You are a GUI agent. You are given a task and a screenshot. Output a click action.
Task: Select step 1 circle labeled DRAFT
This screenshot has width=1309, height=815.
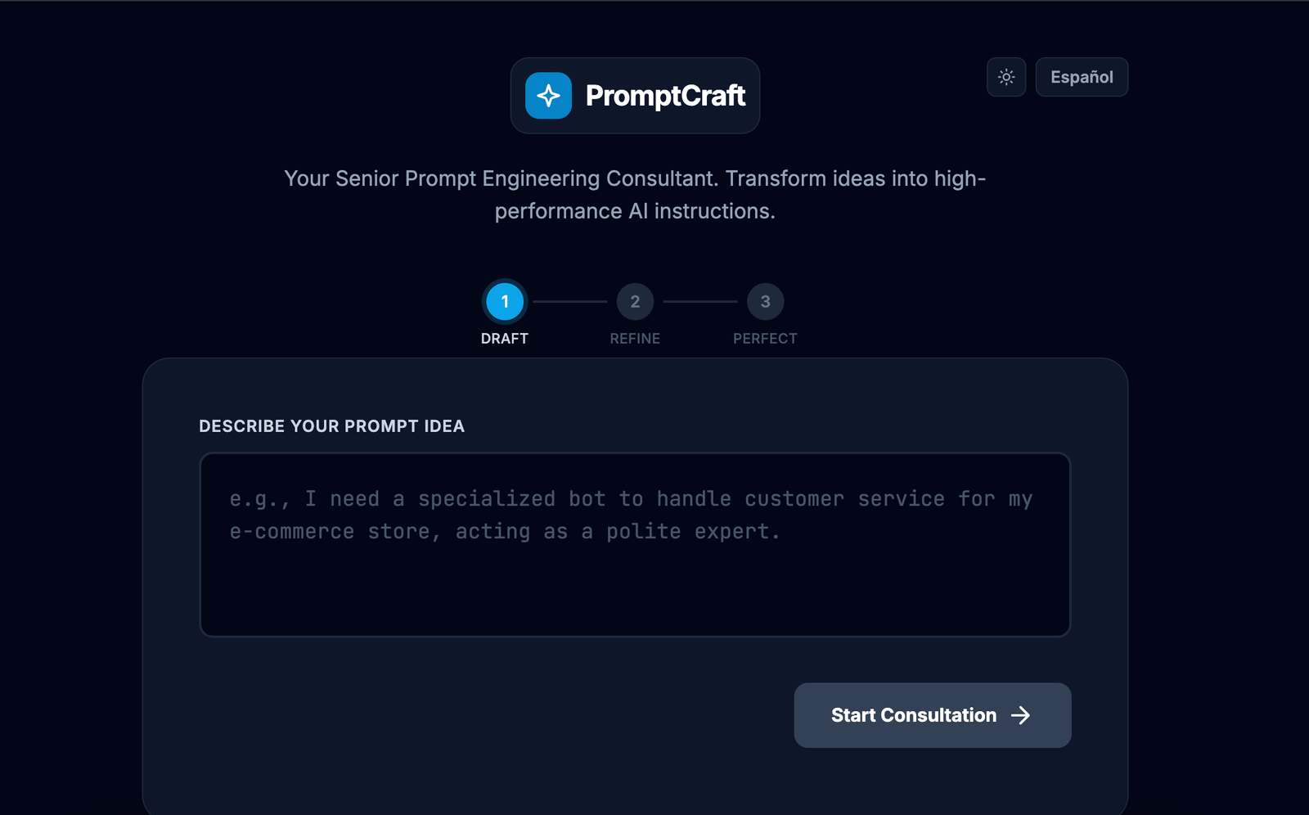pos(505,301)
